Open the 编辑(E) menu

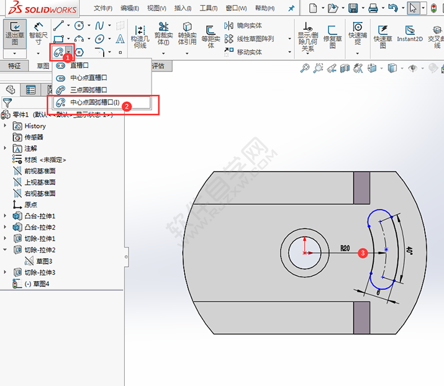130,8
